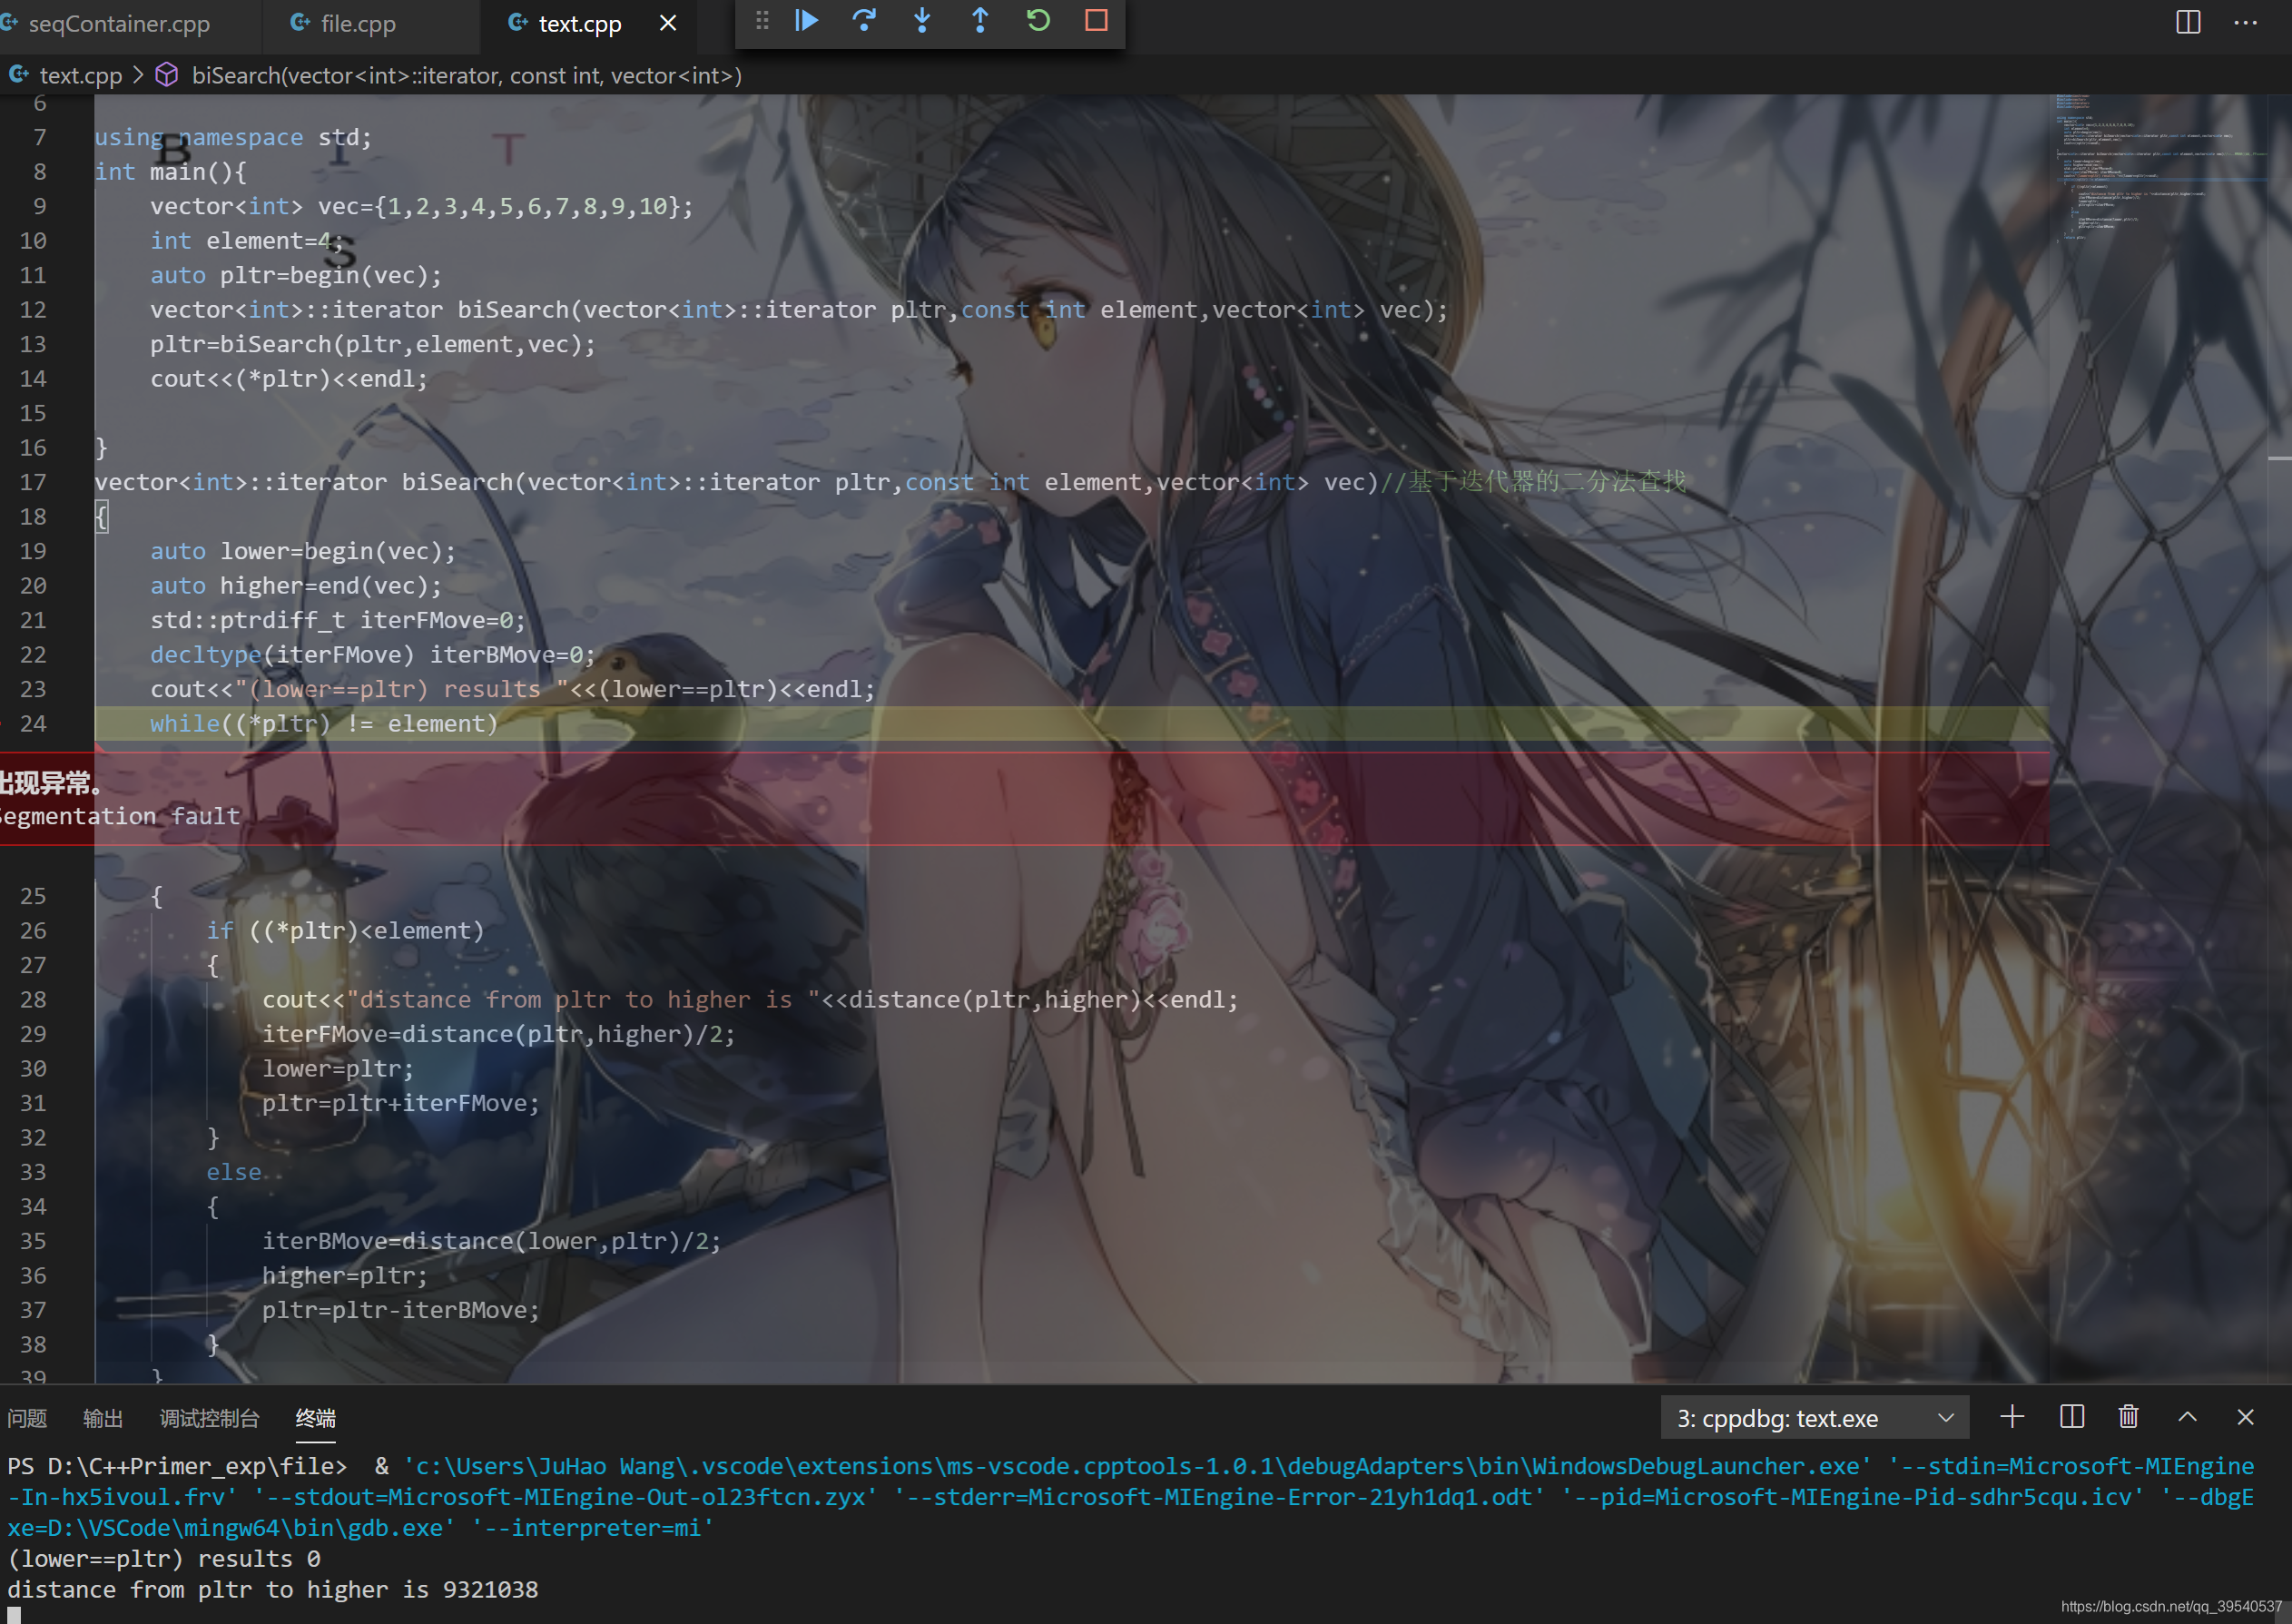Switch to the file.cpp tab
The width and height of the screenshot is (2292, 1624).
coord(357,23)
